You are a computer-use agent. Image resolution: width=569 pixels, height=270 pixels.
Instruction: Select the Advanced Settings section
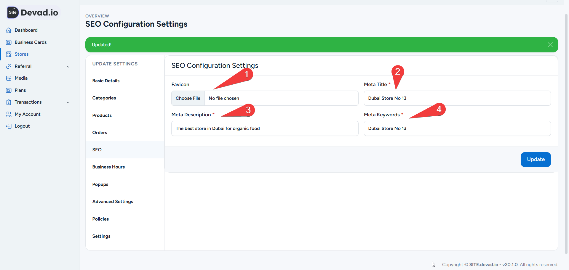(x=113, y=201)
